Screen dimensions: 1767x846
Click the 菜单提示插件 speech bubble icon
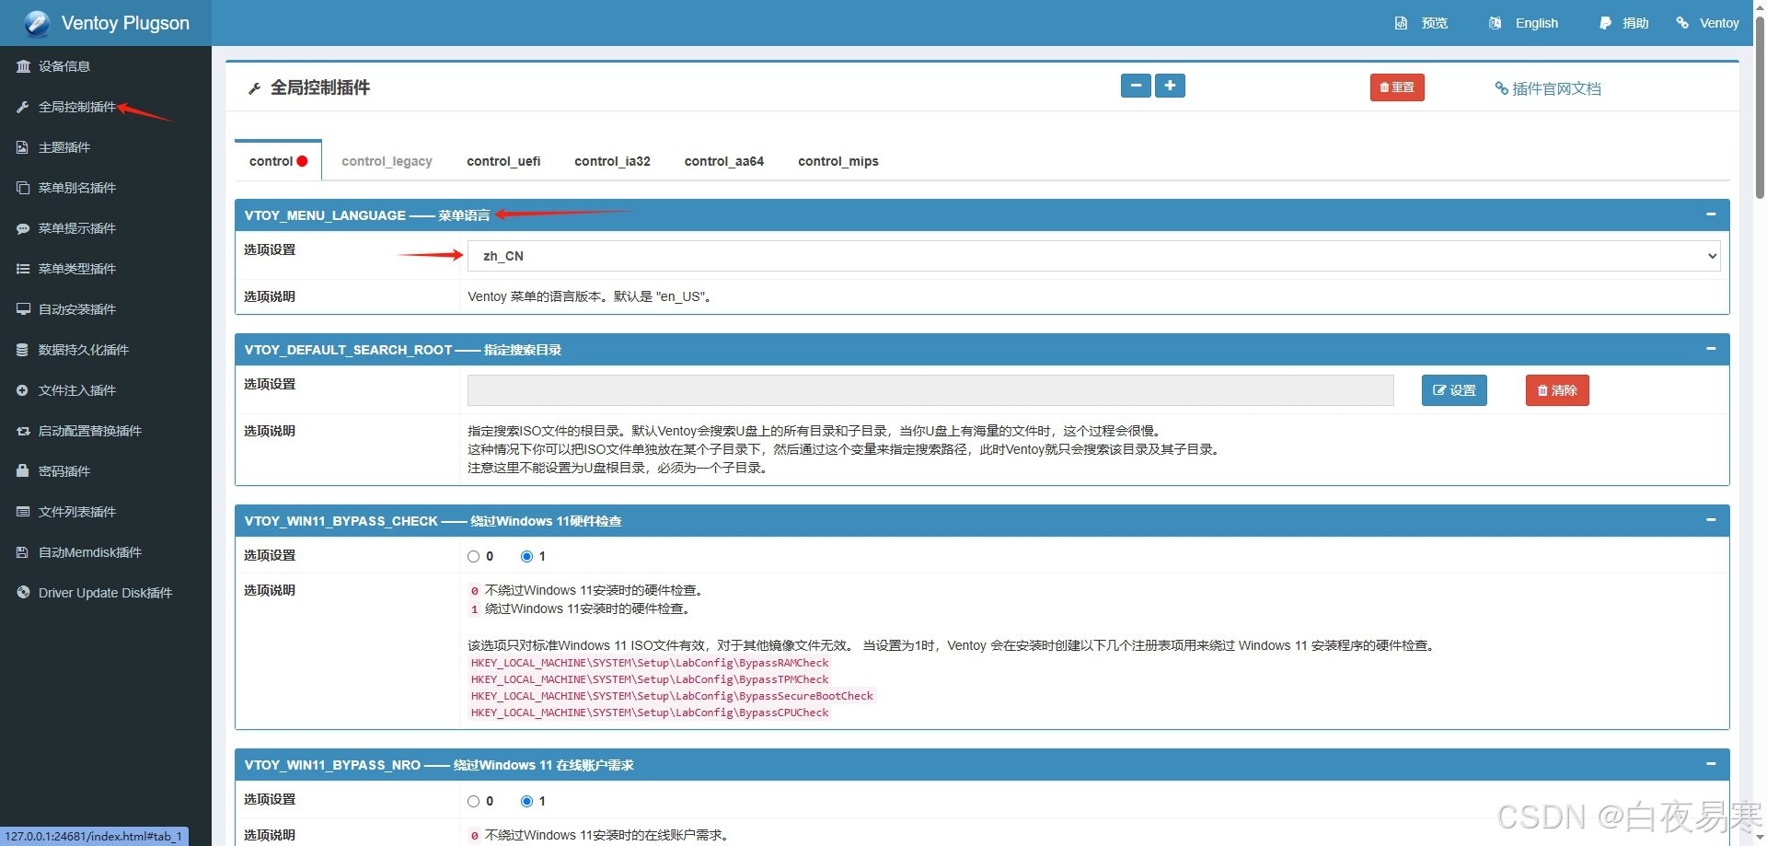[x=23, y=228]
